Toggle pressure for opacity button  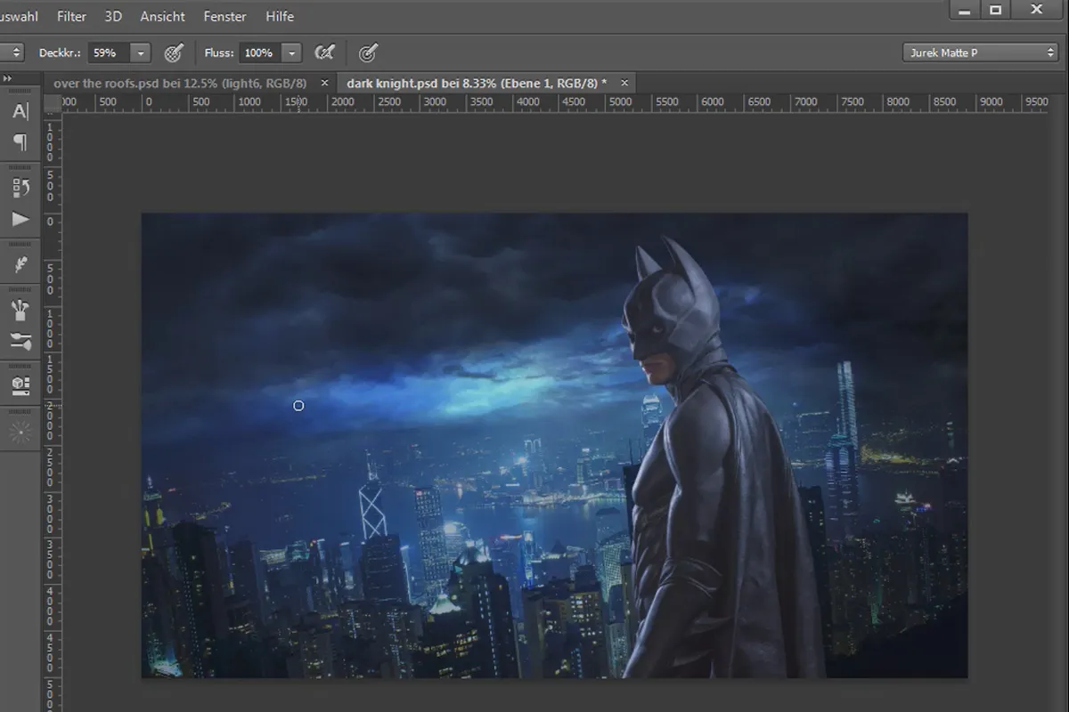pyautogui.click(x=174, y=53)
